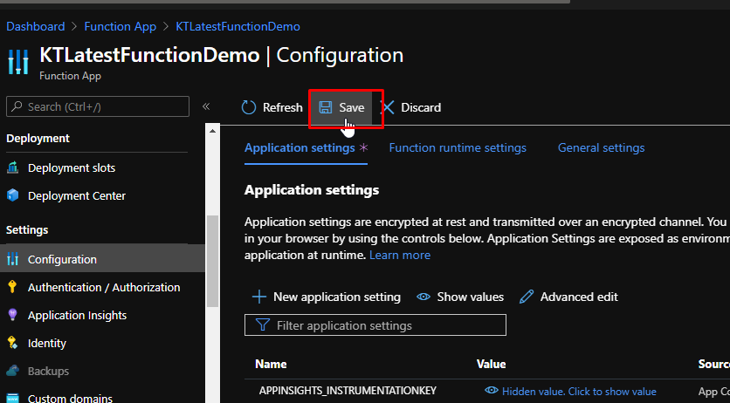Screen dimensions: 730x403
Task: Open the KTLatestFunctionDemo breadcrumb link
Action: pos(238,26)
